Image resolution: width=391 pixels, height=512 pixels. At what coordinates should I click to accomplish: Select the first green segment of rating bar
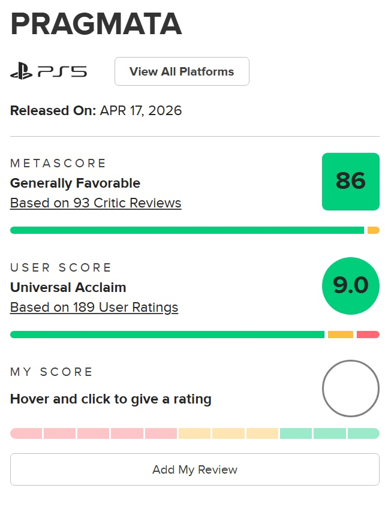pos(296,433)
